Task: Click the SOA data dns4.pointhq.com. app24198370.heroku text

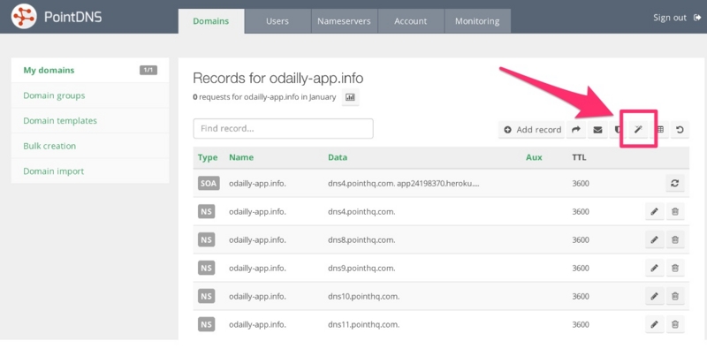Action: click(404, 184)
